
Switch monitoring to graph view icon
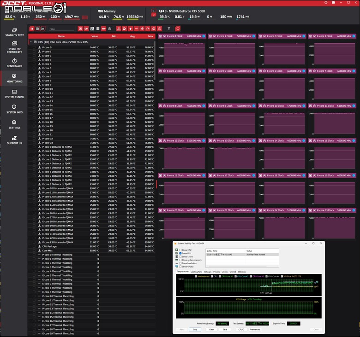click(43, 29)
